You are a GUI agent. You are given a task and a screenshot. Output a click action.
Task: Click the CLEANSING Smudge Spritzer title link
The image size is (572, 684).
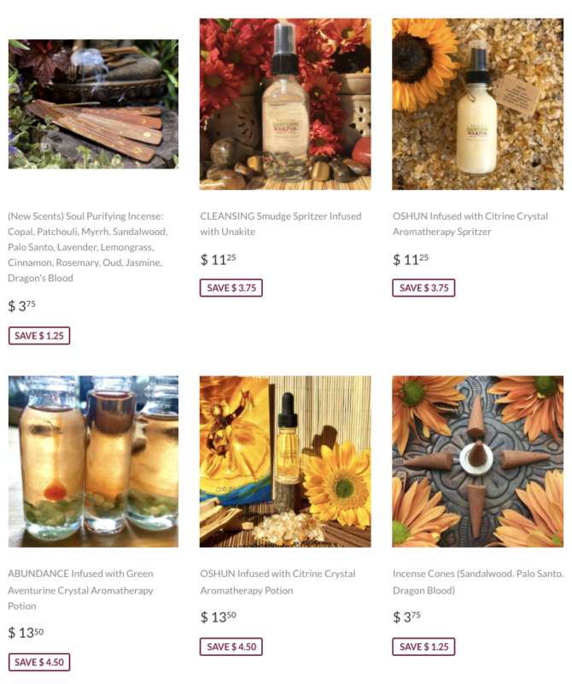coord(281,224)
